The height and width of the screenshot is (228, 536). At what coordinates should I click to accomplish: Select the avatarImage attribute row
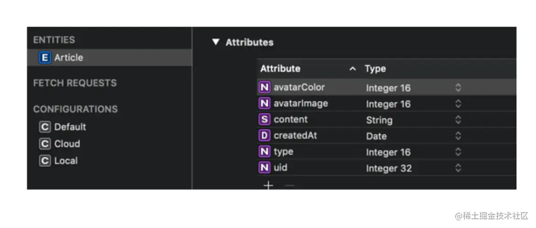click(x=301, y=103)
